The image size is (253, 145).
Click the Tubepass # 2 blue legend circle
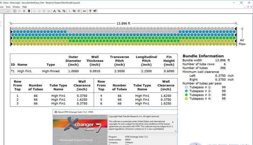(186, 91)
